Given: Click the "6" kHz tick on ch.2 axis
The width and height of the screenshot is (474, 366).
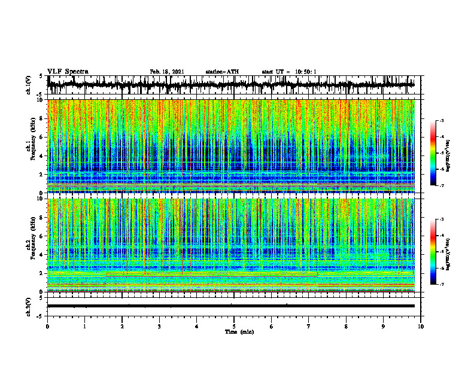Looking at the screenshot, I should pyautogui.click(x=41, y=236).
